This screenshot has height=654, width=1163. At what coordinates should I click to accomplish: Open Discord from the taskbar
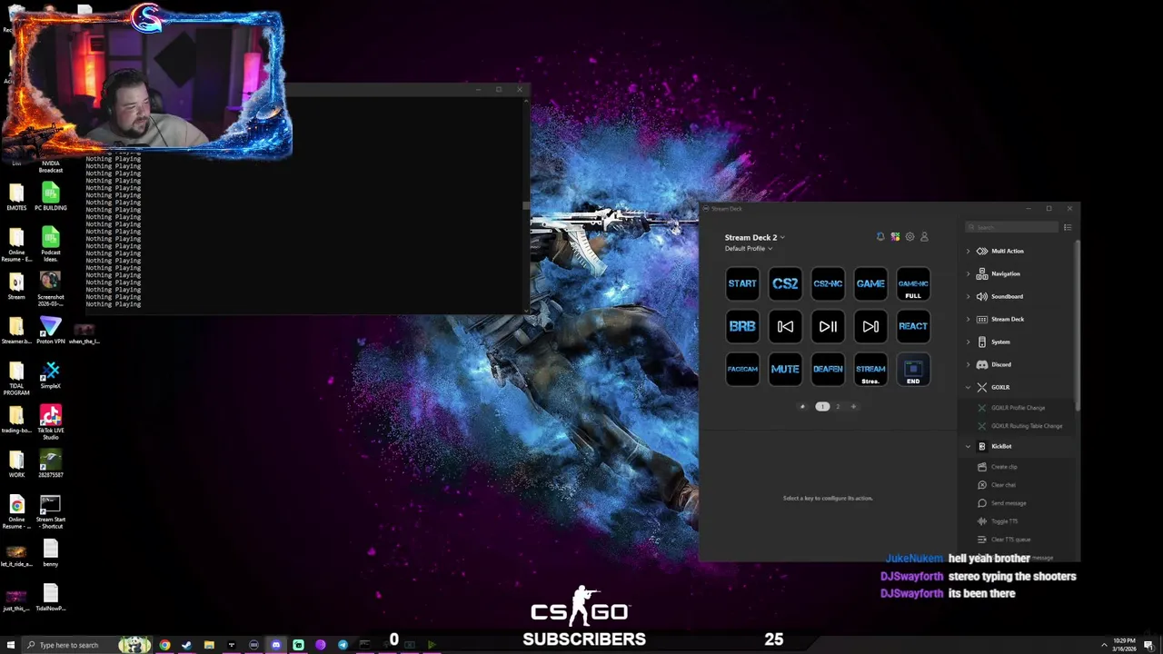pos(276,645)
